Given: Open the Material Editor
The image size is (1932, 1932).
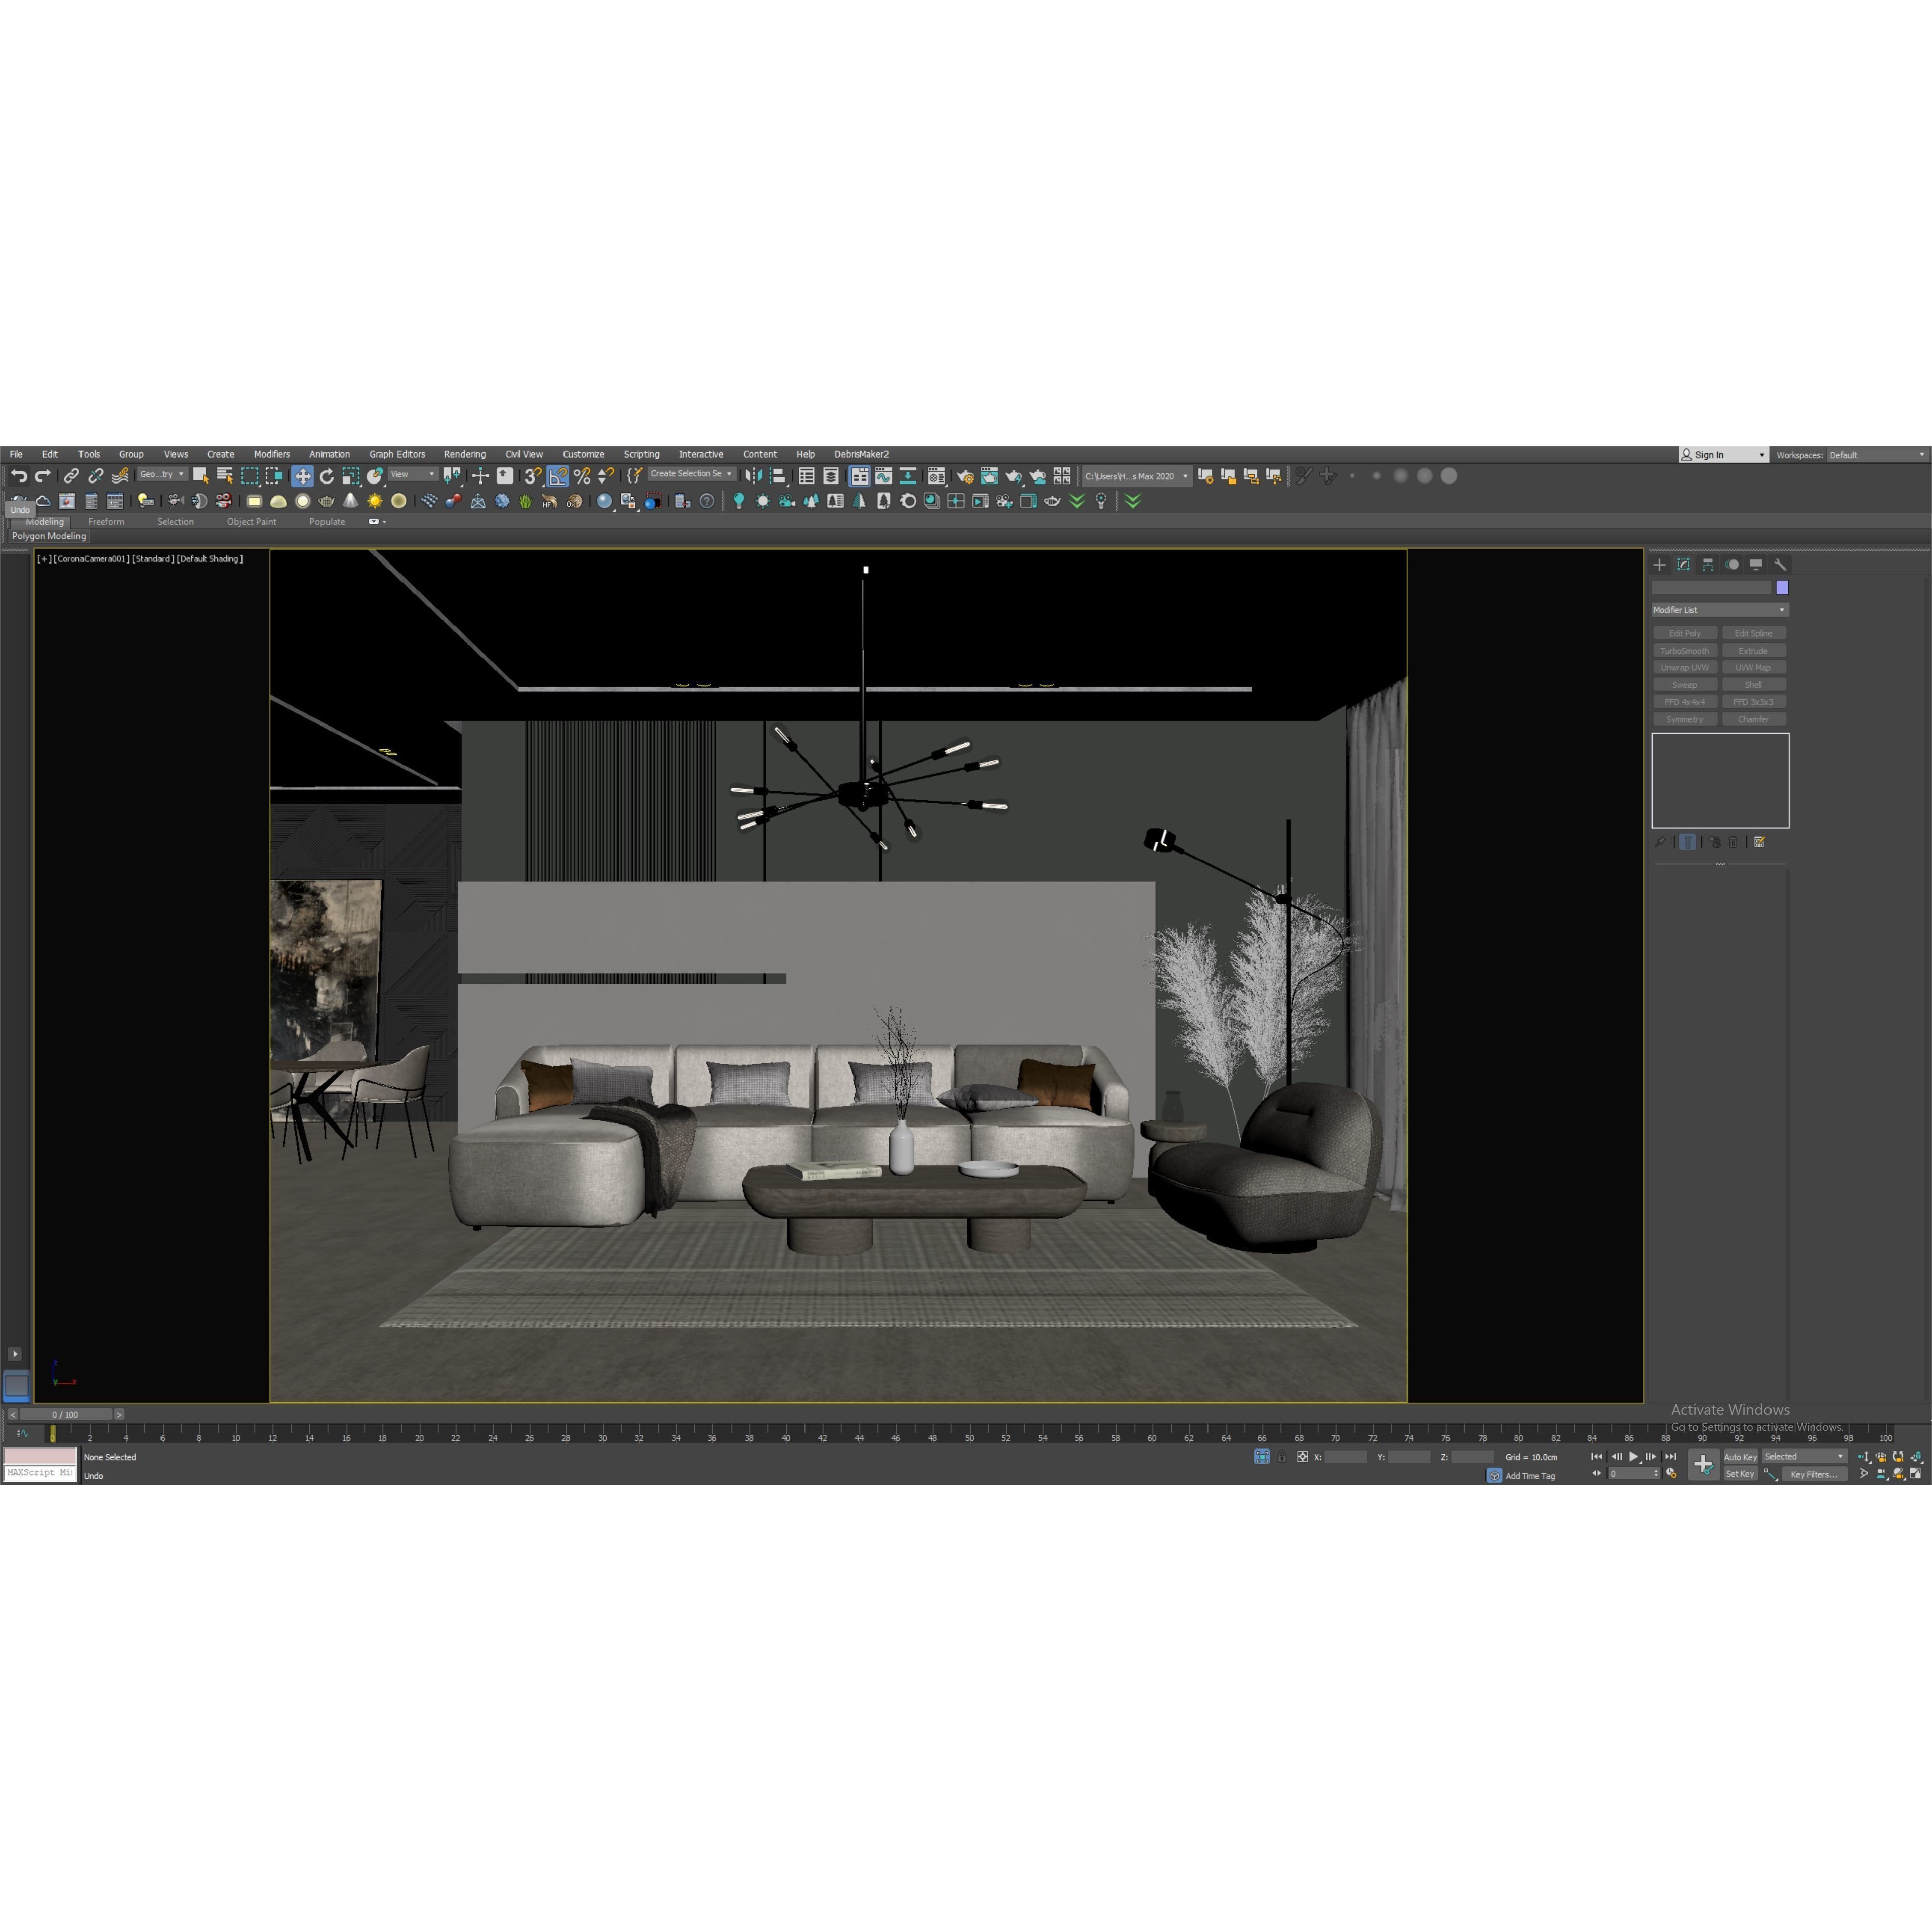Looking at the screenshot, I should (x=938, y=476).
